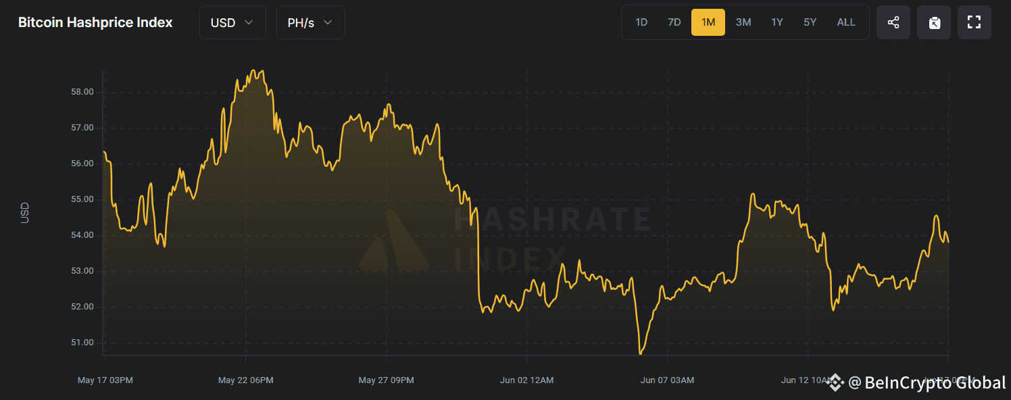Click the May 22 06PM axis label
The image size is (1011, 400).
pos(246,380)
